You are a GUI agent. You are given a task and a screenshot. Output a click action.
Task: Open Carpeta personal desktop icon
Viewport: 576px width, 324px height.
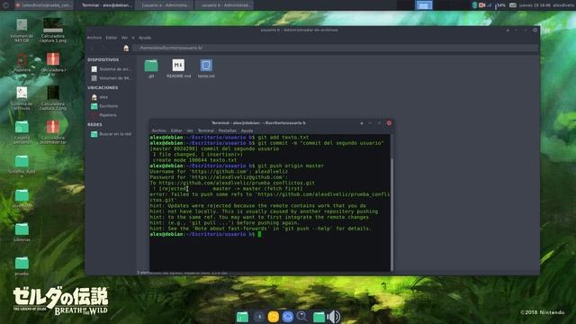[22, 132]
